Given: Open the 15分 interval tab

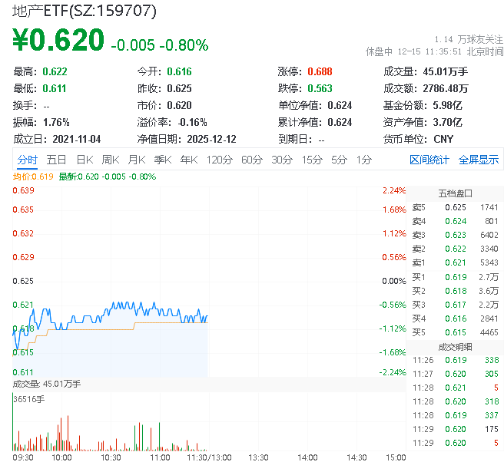Looking at the screenshot, I should [312, 160].
